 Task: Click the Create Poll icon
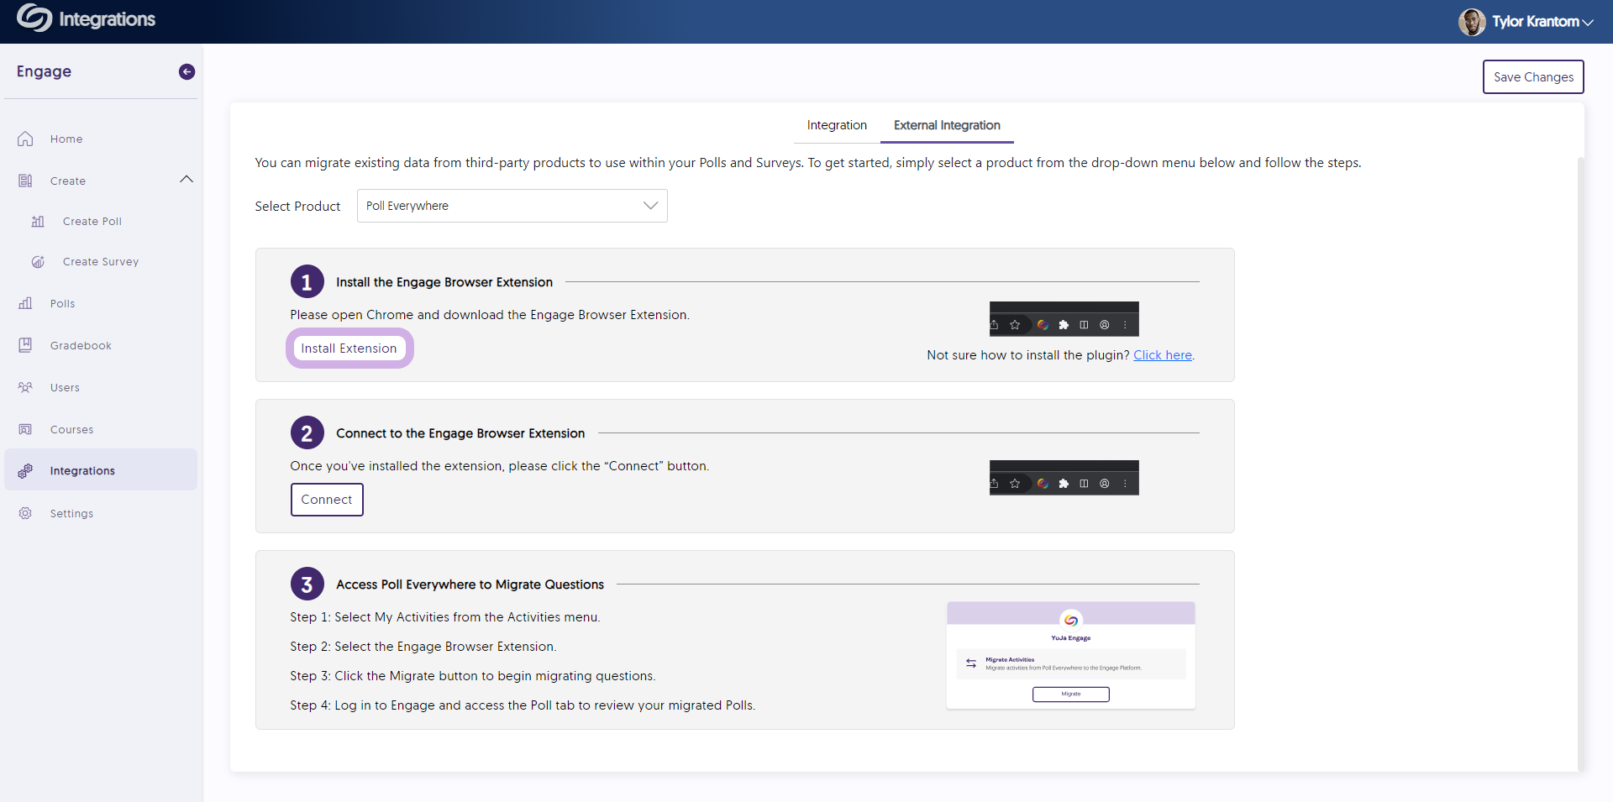click(x=38, y=221)
